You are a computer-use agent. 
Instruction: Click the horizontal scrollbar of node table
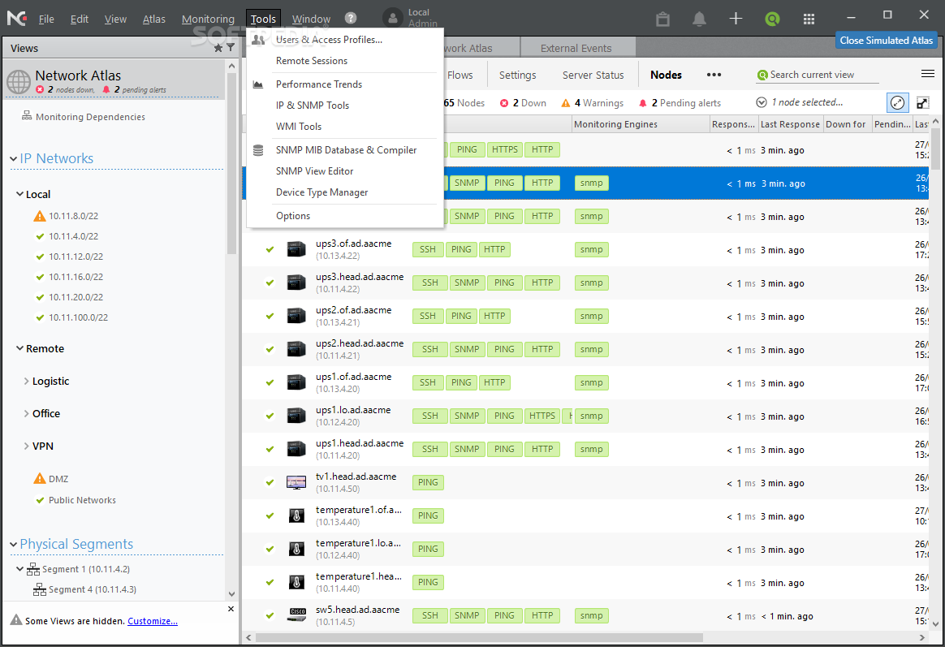[479, 636]
